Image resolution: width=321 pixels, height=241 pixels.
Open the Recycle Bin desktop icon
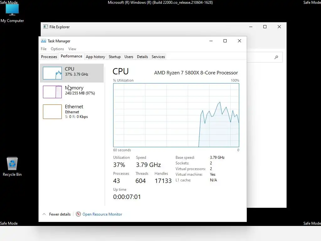tap(12, 166)
